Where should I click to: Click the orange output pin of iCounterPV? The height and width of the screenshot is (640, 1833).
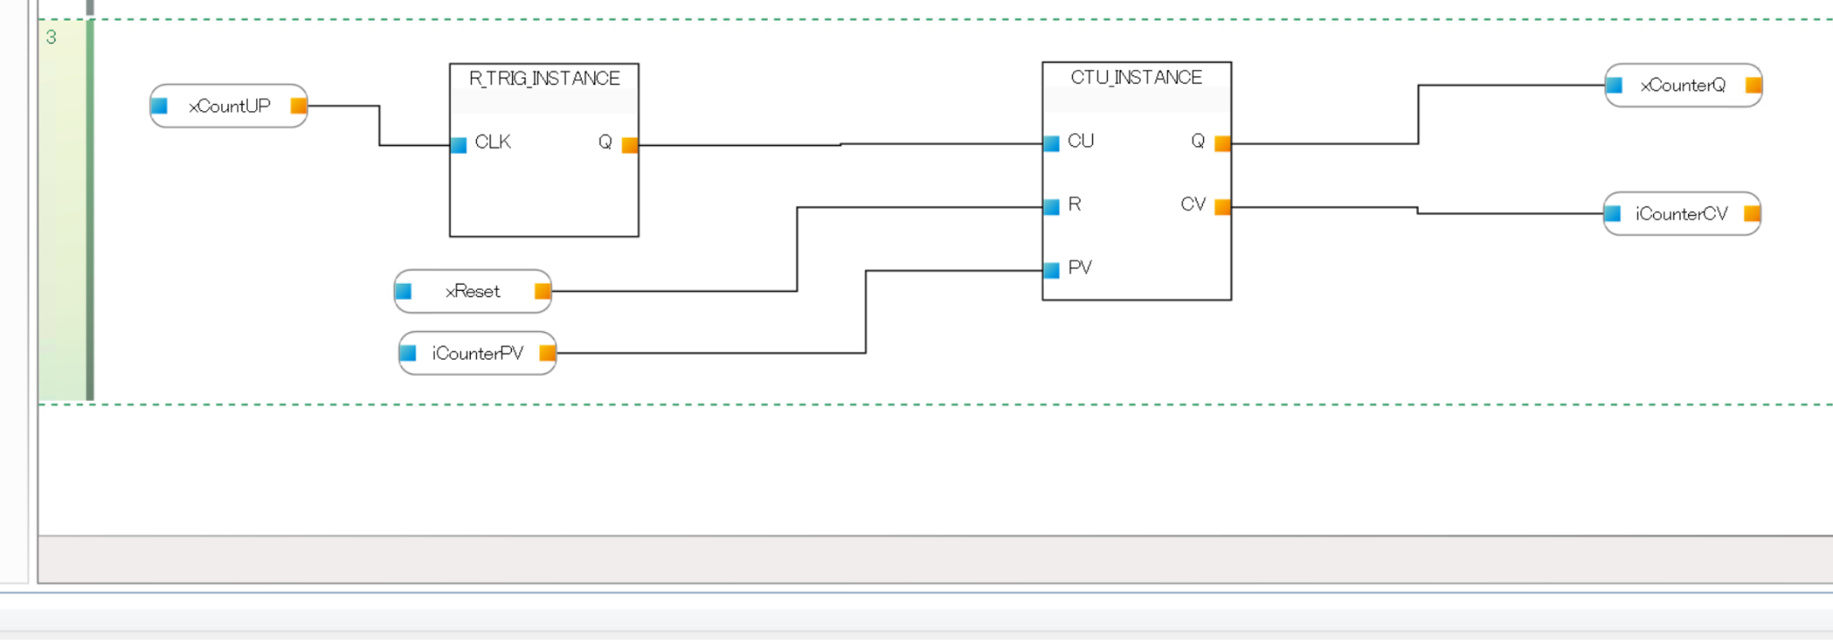tap(548, 353)
